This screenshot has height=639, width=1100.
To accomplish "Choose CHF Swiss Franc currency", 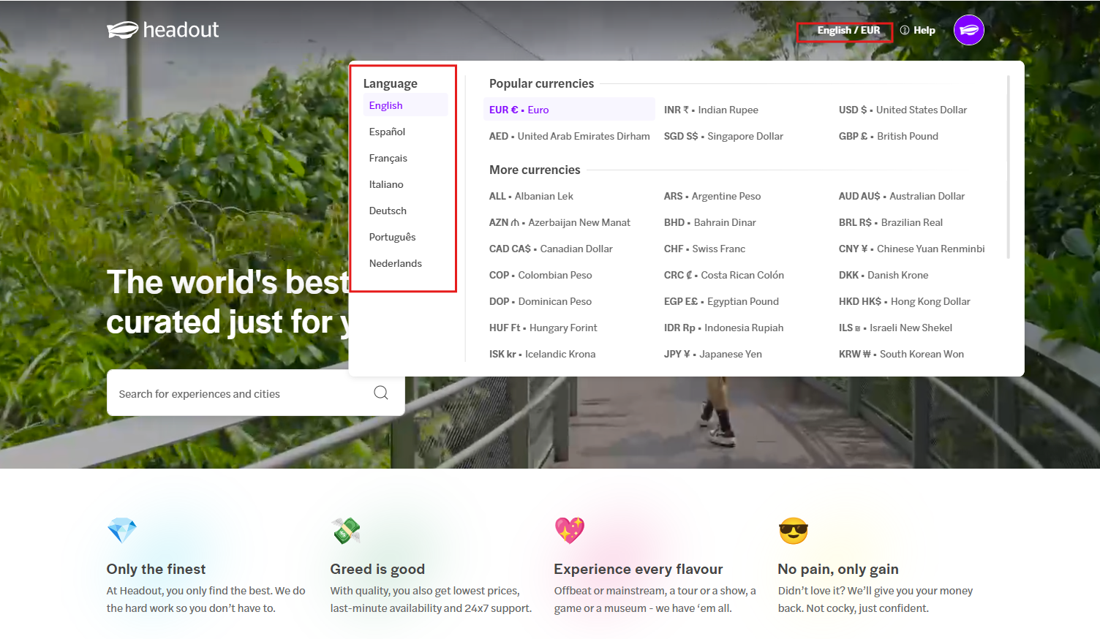I will pos(704,249).
